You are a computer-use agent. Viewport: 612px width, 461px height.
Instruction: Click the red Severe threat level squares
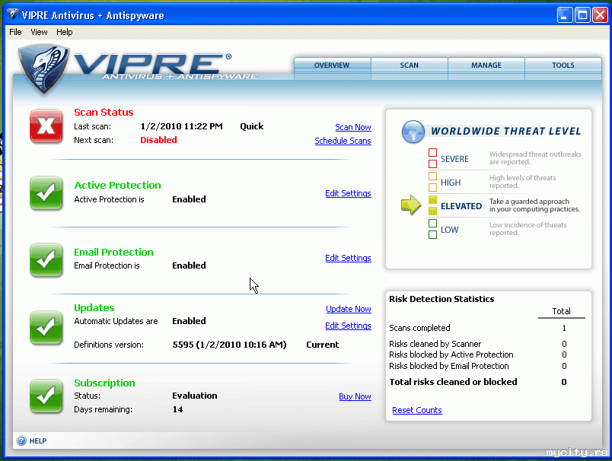click(x=432, y=158)
